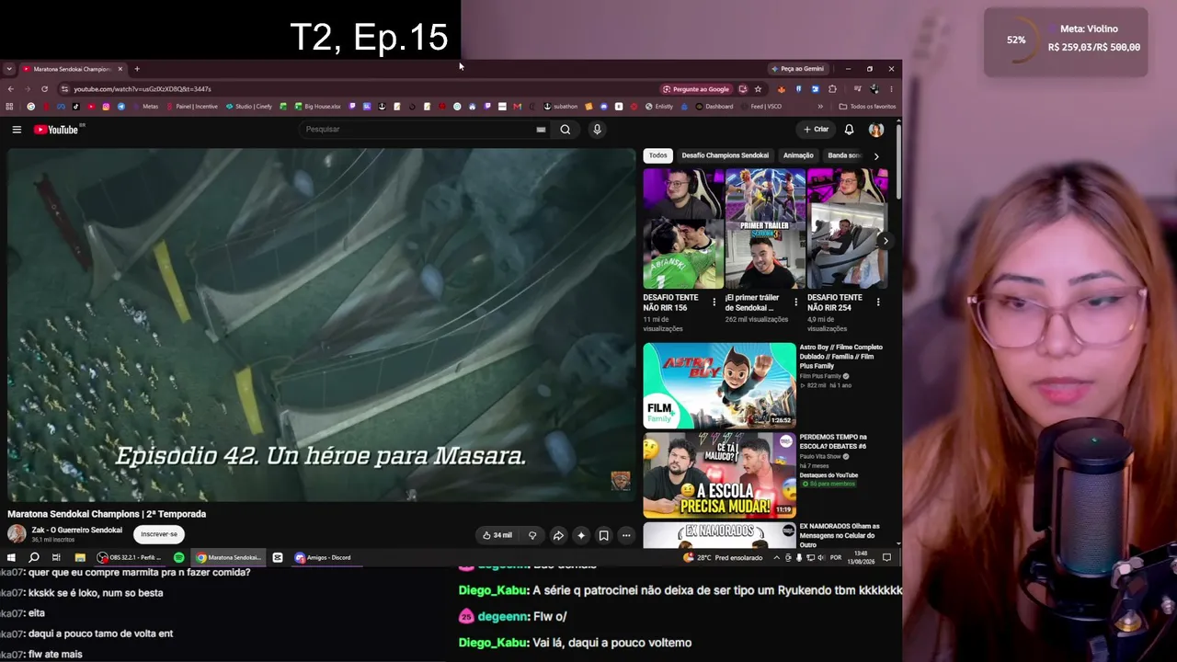Viewport: 1177px width, 662px height.
Task: Start voice search with the microphone
Action: (597, 130)
